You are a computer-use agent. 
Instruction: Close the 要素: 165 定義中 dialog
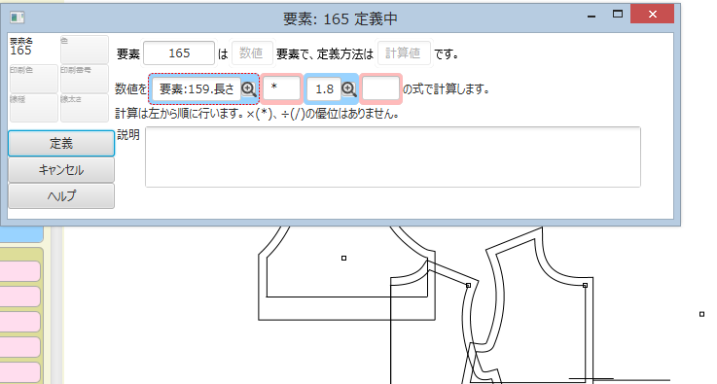click(653, 15)
